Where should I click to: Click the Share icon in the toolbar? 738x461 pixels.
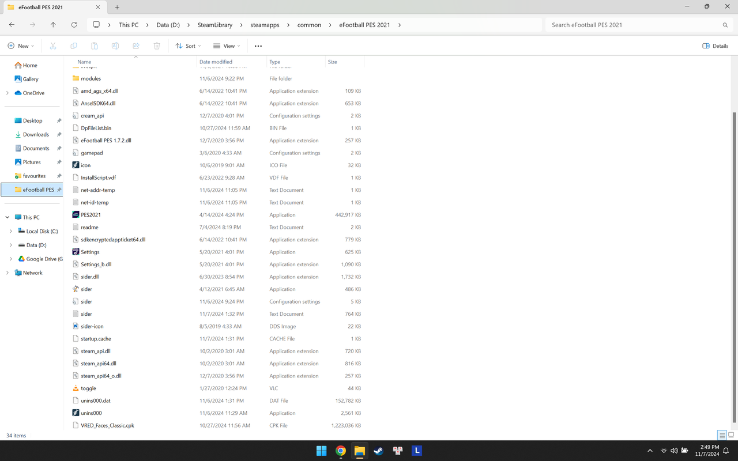point(136,46)
